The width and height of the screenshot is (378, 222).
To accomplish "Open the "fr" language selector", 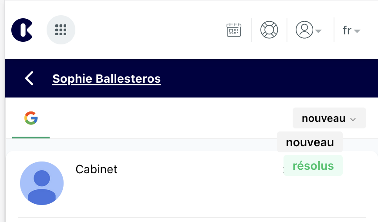I will click(347, 30).
